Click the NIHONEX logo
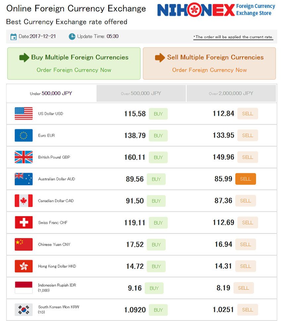This screenshot has width=285, height=321. point(216,10)
